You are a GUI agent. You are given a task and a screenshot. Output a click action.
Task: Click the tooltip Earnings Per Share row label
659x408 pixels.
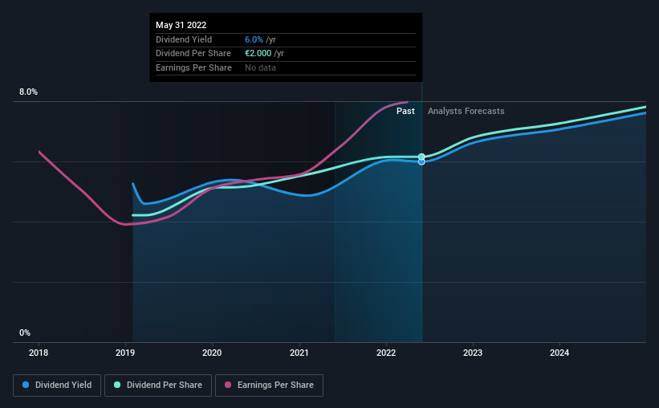pos(193,67)
